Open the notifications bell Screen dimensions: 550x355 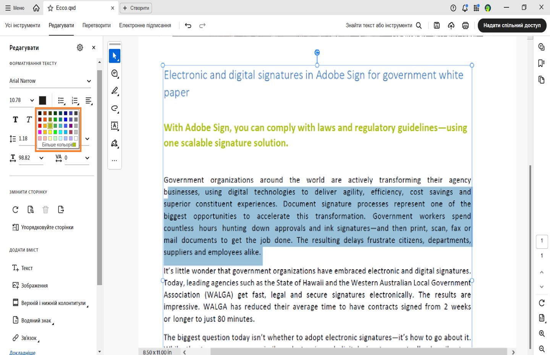(465, 8)
